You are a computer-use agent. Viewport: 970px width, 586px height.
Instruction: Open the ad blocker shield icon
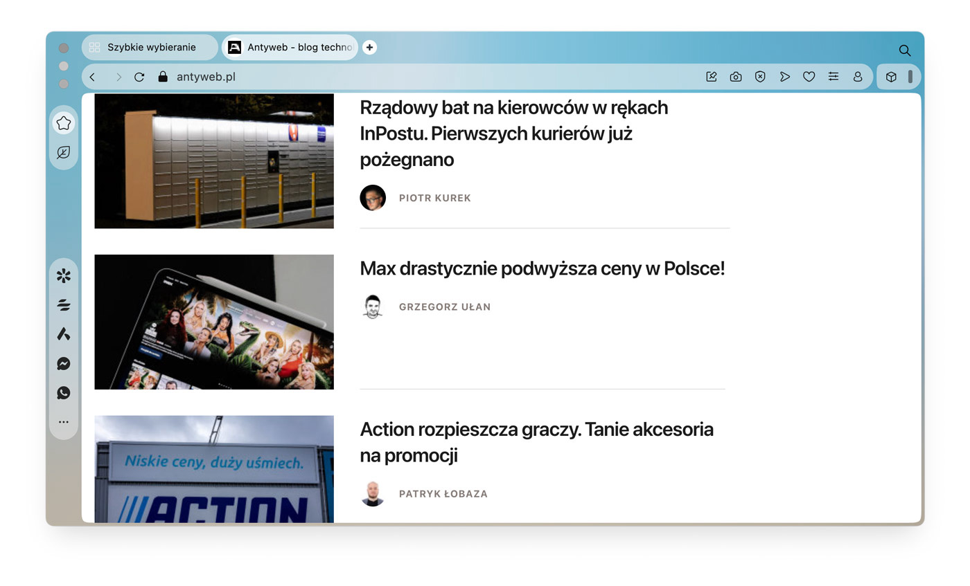pos(760,77)
